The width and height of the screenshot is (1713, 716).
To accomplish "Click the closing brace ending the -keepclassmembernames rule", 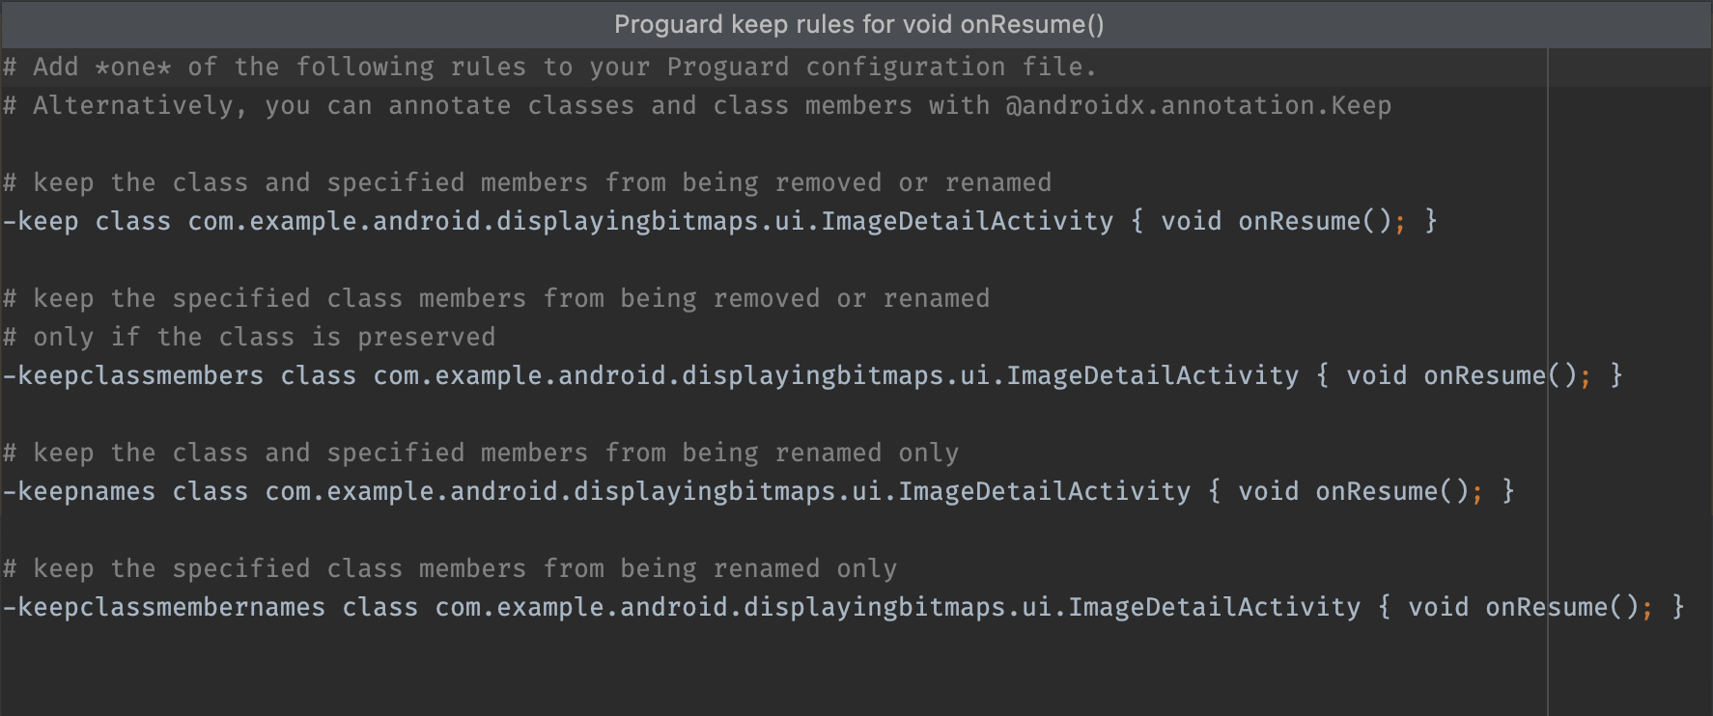I will [x=1678, y=607].
